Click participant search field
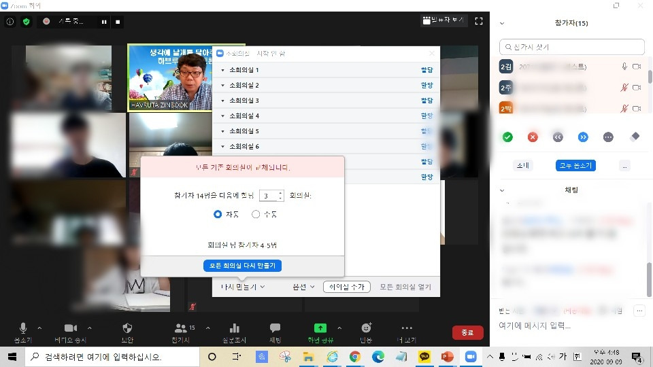 click(572, 47)
